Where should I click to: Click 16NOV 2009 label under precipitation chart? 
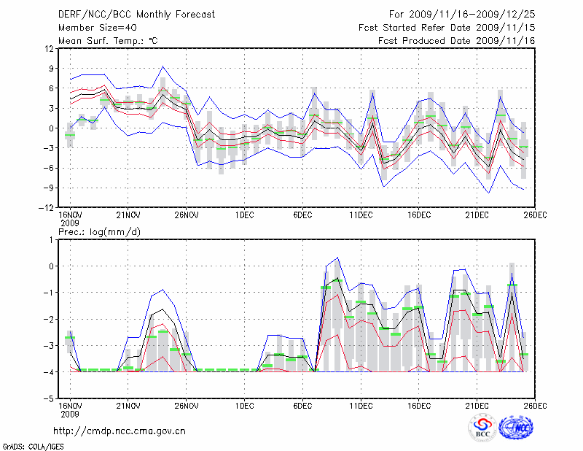tap(70, 409)
